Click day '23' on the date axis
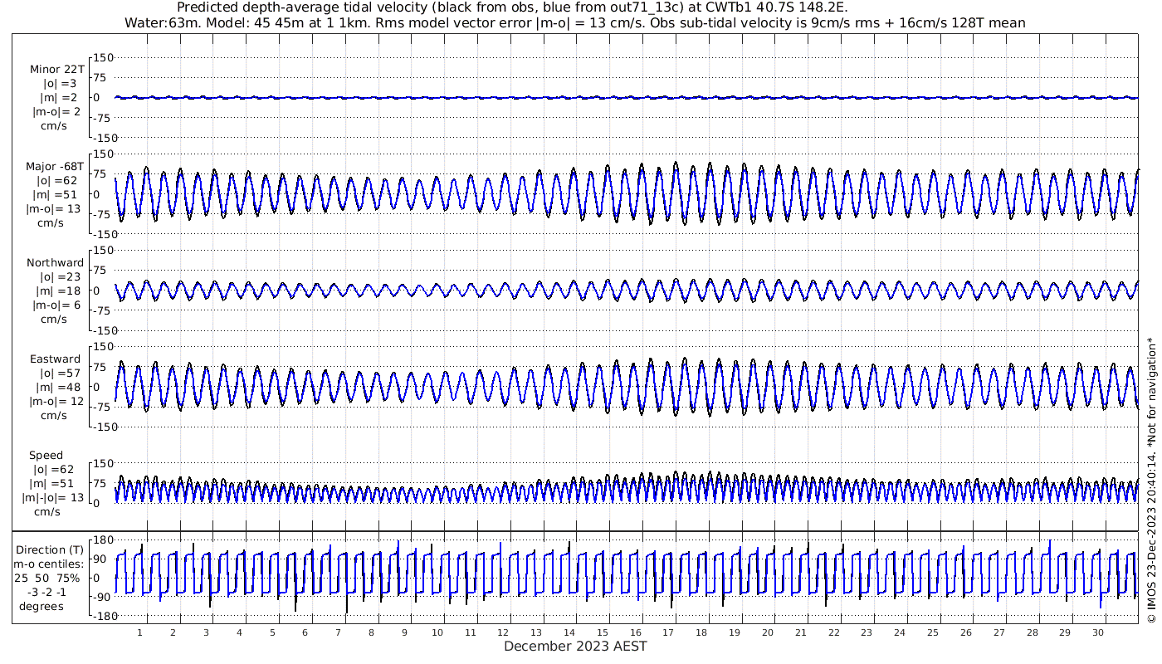Screen dimensions: 1162x664 [867, 632]
